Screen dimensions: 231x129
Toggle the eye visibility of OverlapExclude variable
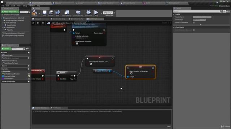[29, 76]
